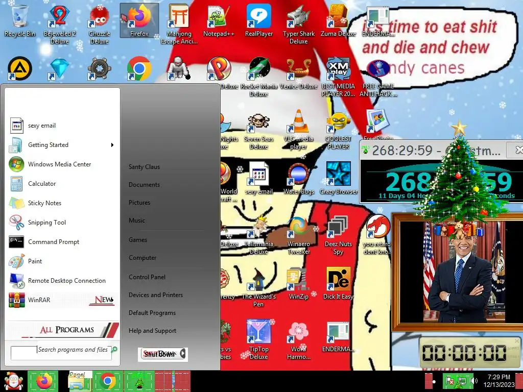Open the RealPlayer desktop shortcut
This screenshot has width=523, height=392.
coord(259,20)
